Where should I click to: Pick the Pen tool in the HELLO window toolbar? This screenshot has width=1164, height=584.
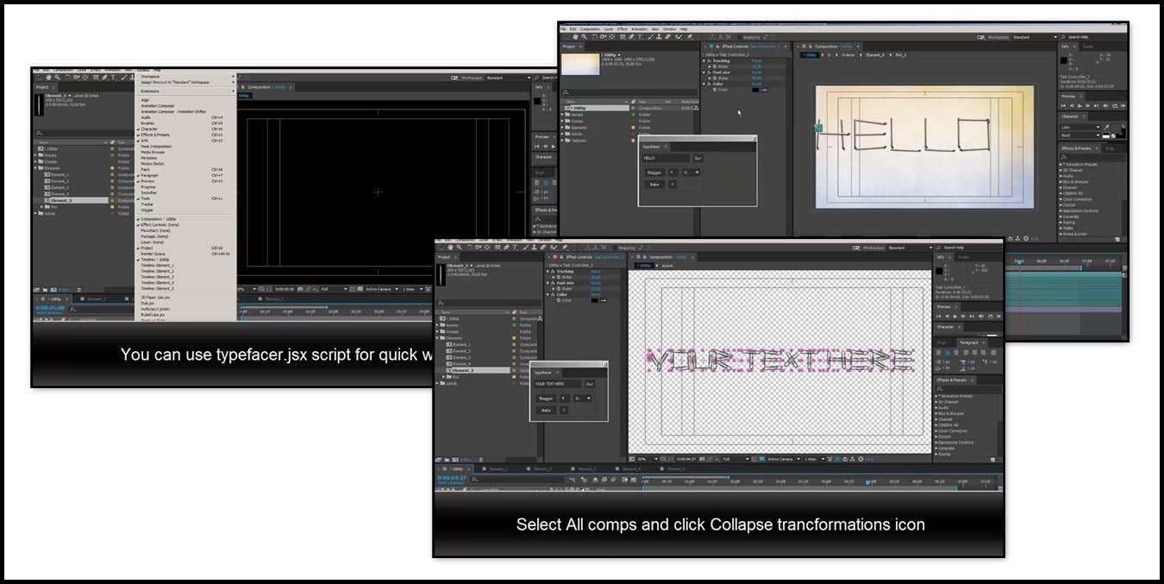point(631,37)
